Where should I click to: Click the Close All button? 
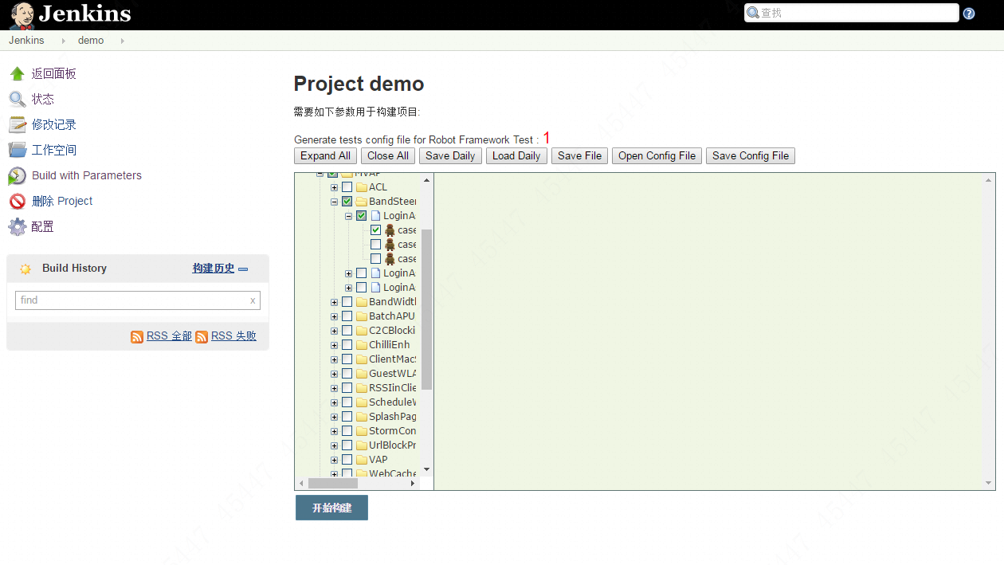(x=388, y=156)
